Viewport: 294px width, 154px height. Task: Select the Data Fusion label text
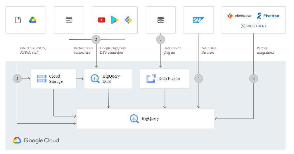pyautogui.click(x=169, y=78)
